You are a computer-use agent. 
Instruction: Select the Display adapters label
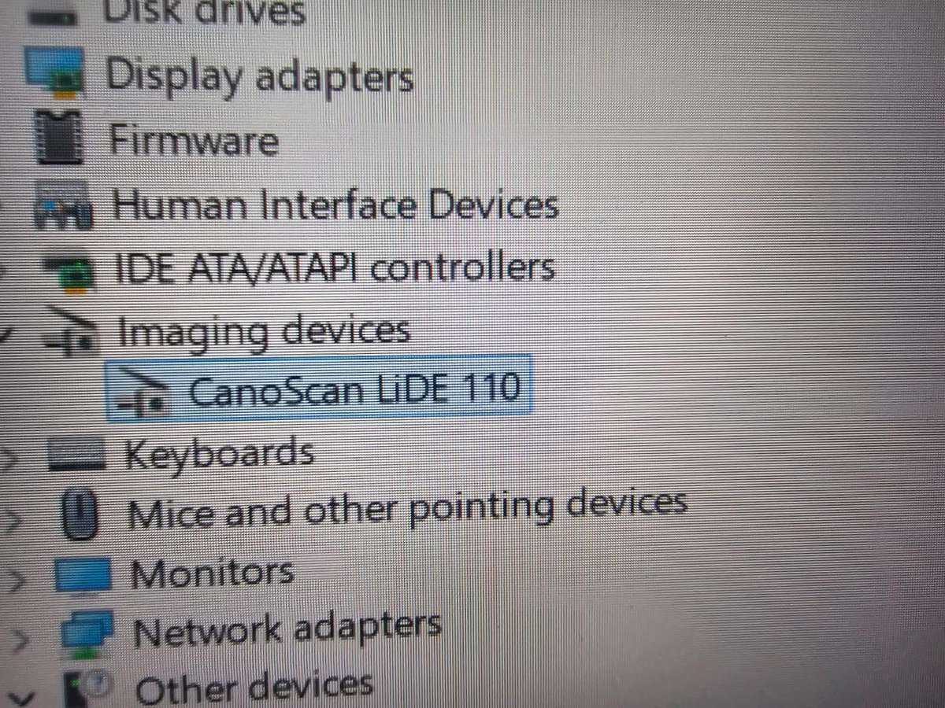(260, 78)
